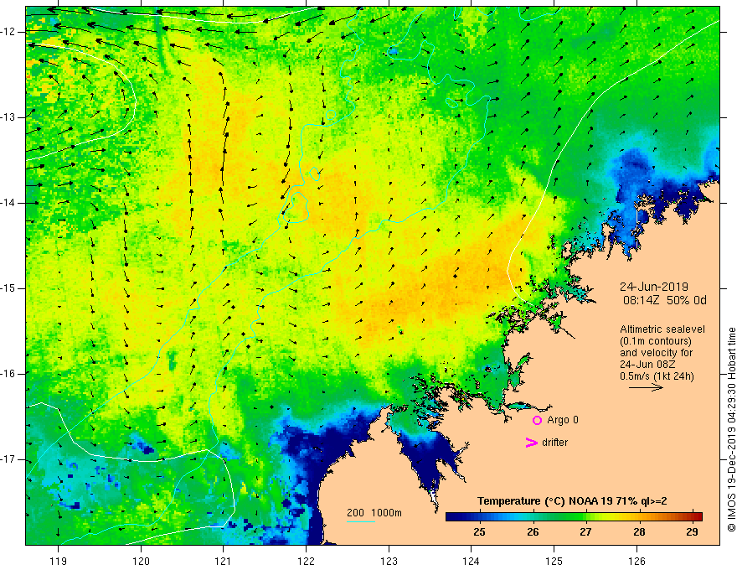Click the latitude label -14
This screenshot has width=737, height=570.
tap(8, 203)
